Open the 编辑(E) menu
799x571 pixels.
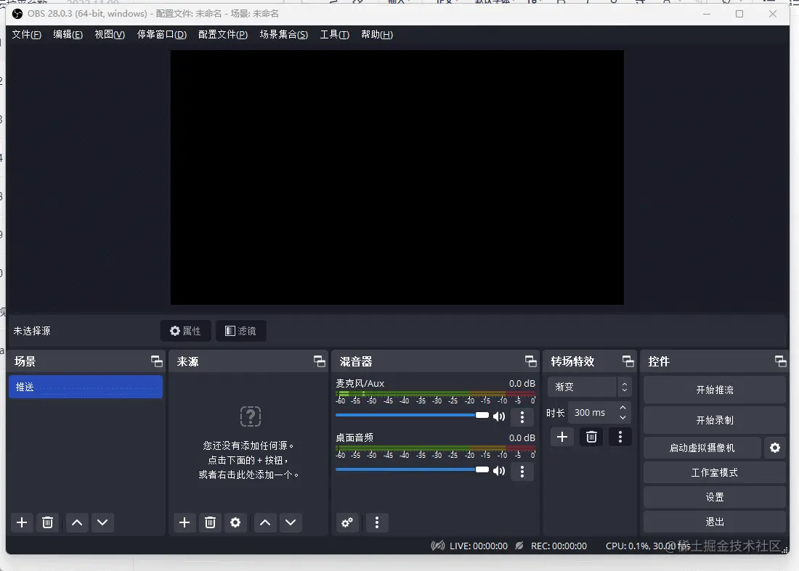click(68, 35)
